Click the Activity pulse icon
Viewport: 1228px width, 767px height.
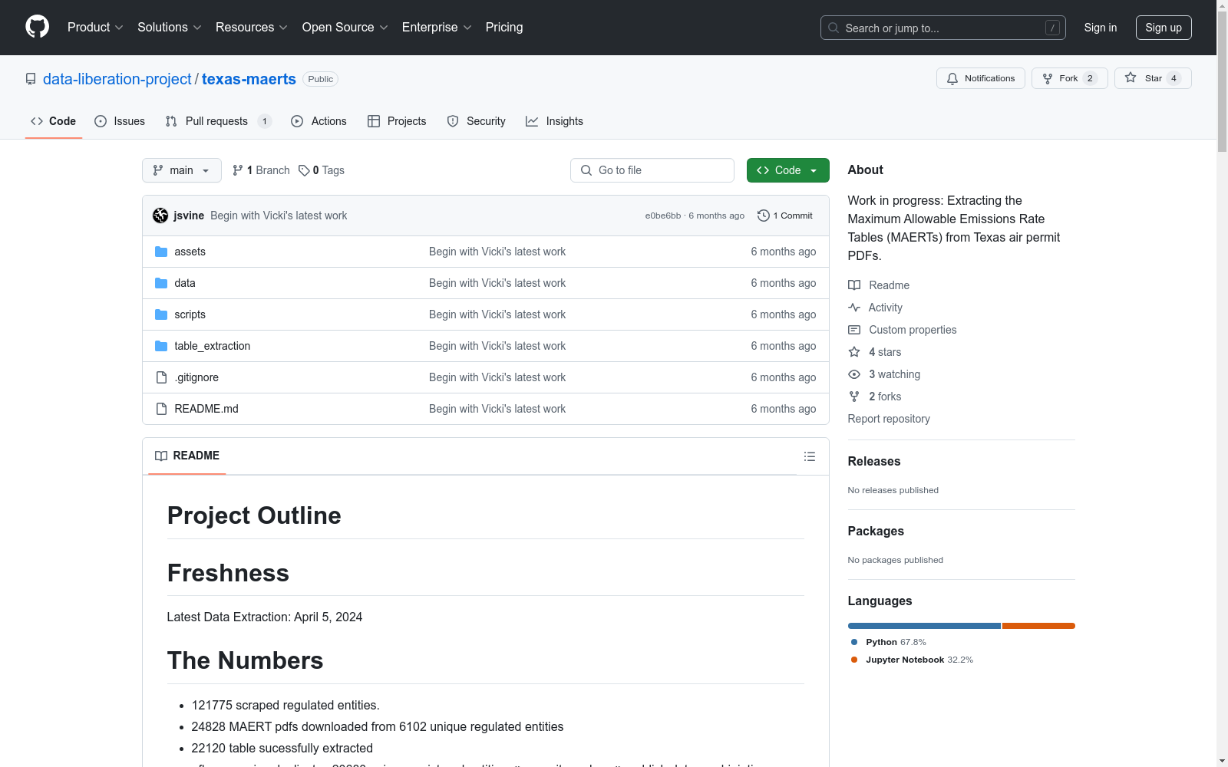854,308
